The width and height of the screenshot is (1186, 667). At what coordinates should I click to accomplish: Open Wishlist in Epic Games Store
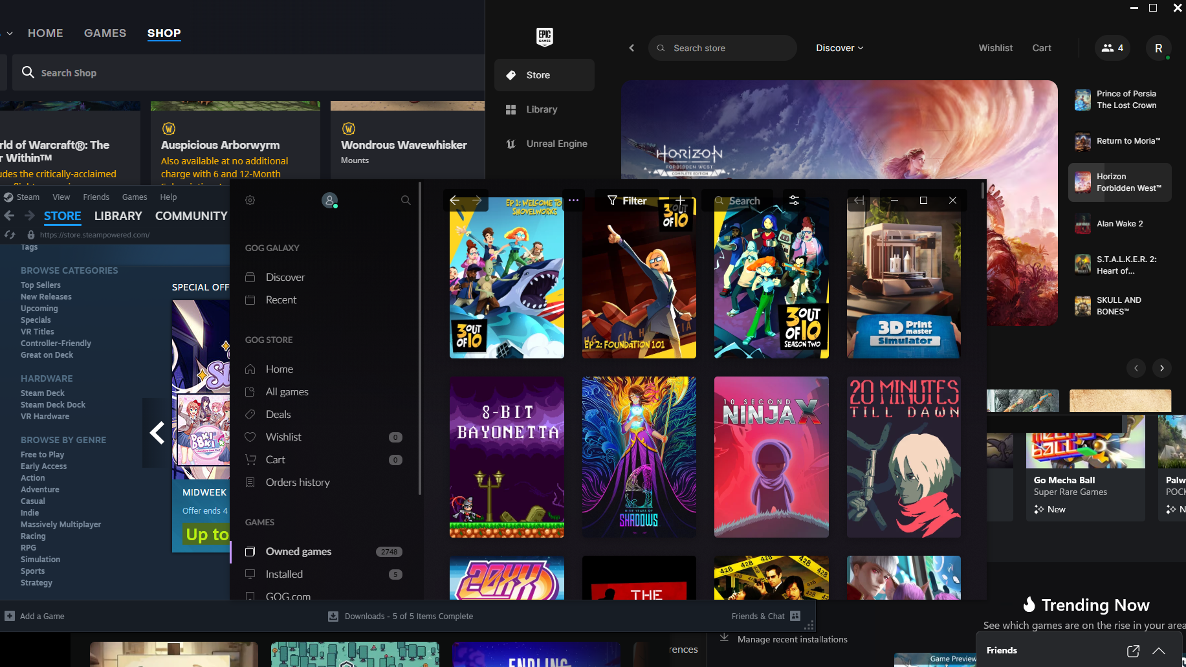[x=995, y=47]
